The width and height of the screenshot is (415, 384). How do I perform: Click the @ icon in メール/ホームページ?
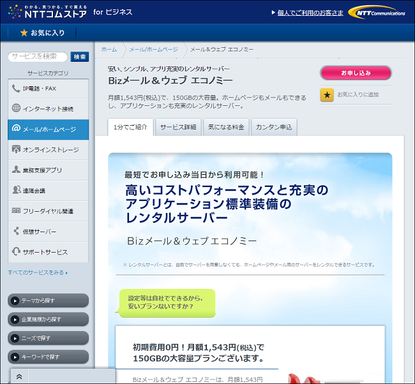point(16,128)
